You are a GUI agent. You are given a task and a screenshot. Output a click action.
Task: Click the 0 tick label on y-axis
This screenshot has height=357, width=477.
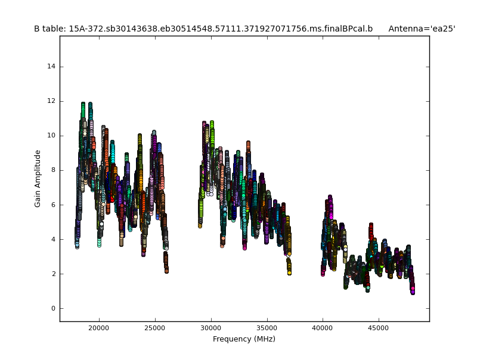(54, 308)
